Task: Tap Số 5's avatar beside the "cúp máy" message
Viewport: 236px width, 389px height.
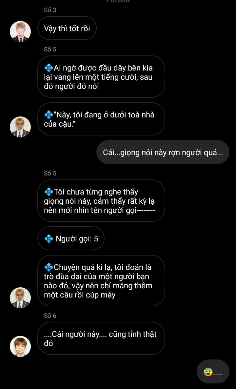Action: 20,298
